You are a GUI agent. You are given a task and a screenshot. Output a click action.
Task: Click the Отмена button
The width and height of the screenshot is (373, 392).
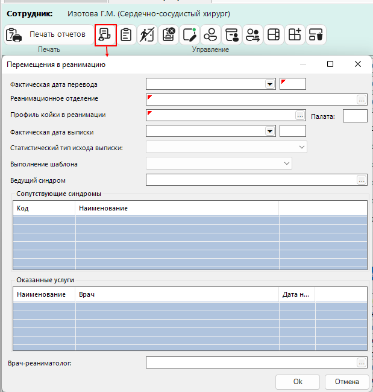coord(346,382)
